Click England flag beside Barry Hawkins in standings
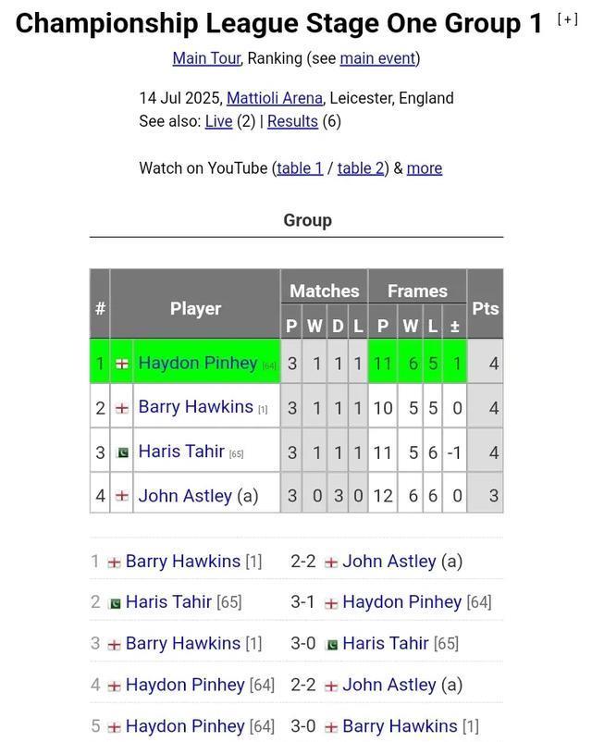592x742 pixels. (x=122, y=408)
